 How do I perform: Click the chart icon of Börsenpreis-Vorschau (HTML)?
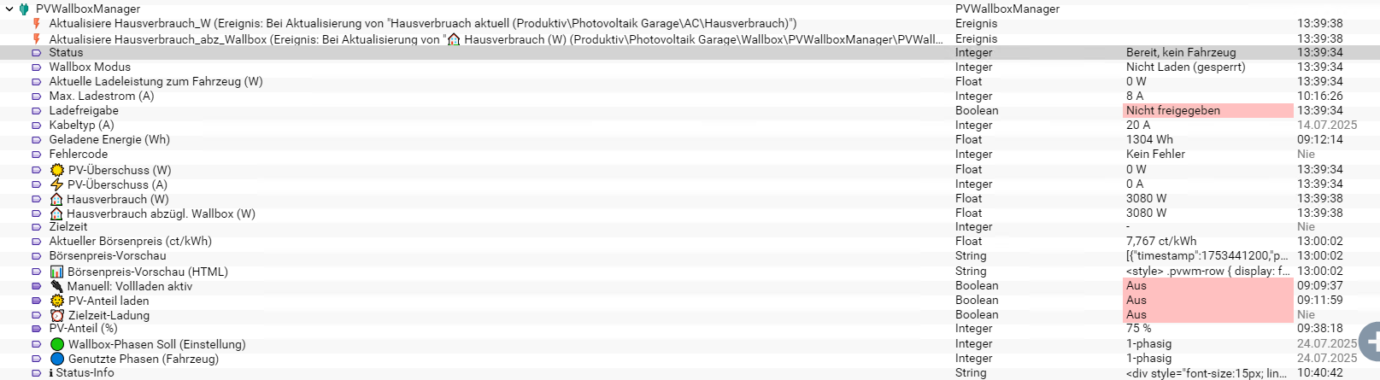point(57,272)
